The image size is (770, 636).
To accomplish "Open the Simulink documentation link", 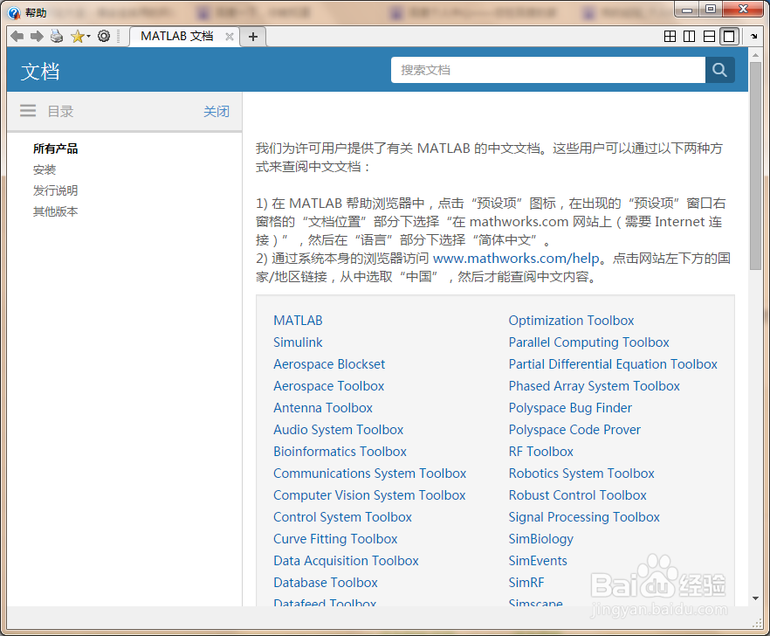I will point(298,342).
